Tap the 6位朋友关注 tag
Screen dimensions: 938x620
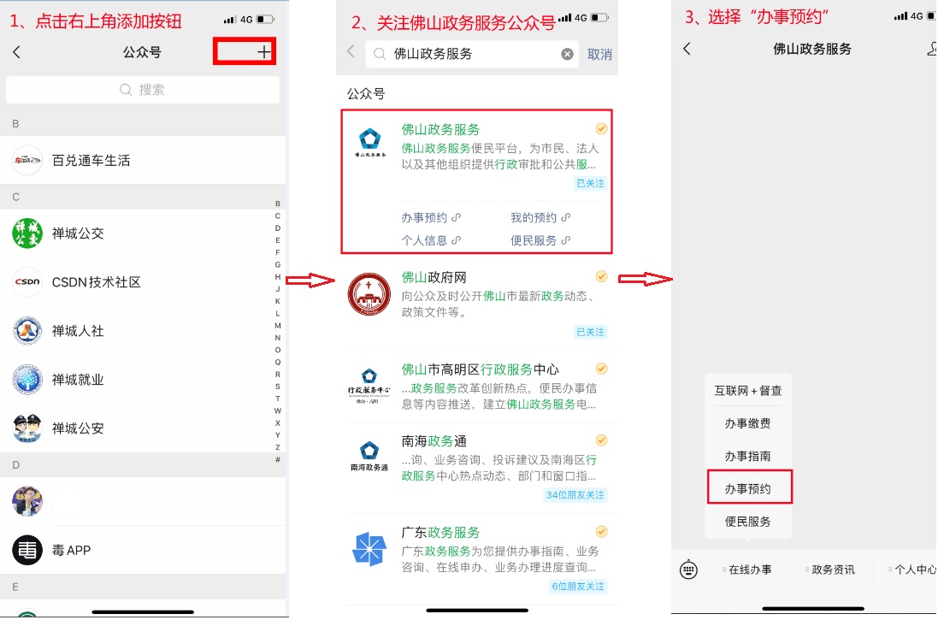(x=578, y=587)
